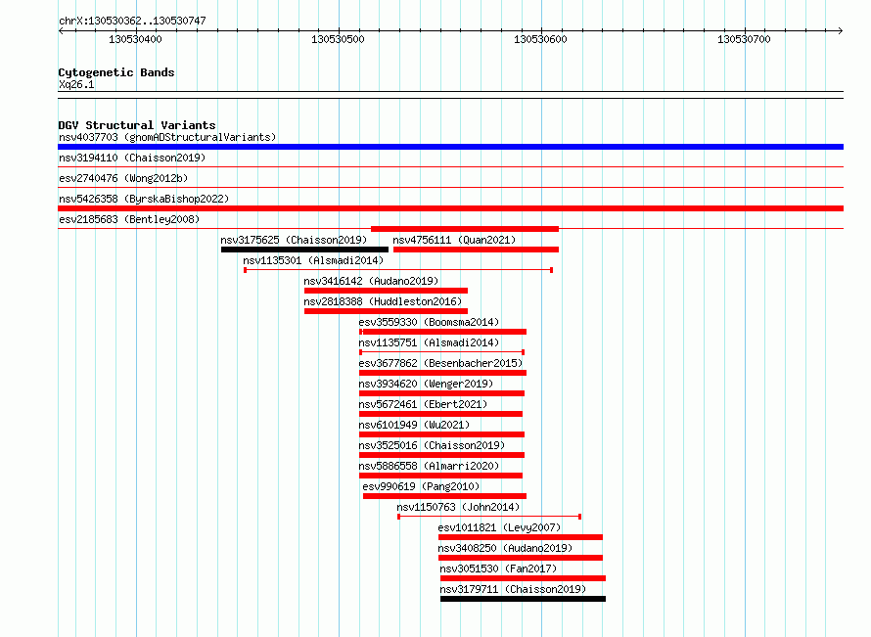Image resolution: width=871 pixels, height=637 pixels.
Task: Click the nsv3934620 (Wenger2019) label
Action: [426, 384]
